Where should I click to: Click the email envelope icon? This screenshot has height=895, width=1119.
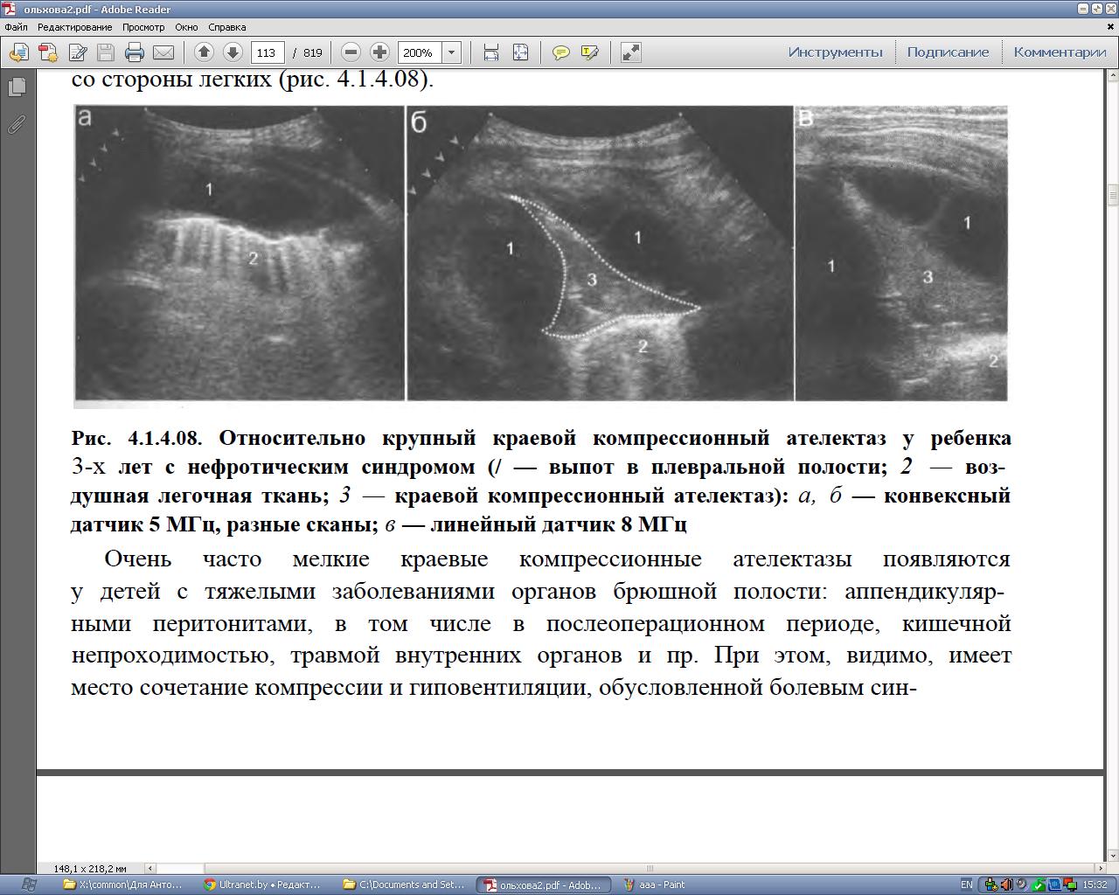(x=163, y=52)
